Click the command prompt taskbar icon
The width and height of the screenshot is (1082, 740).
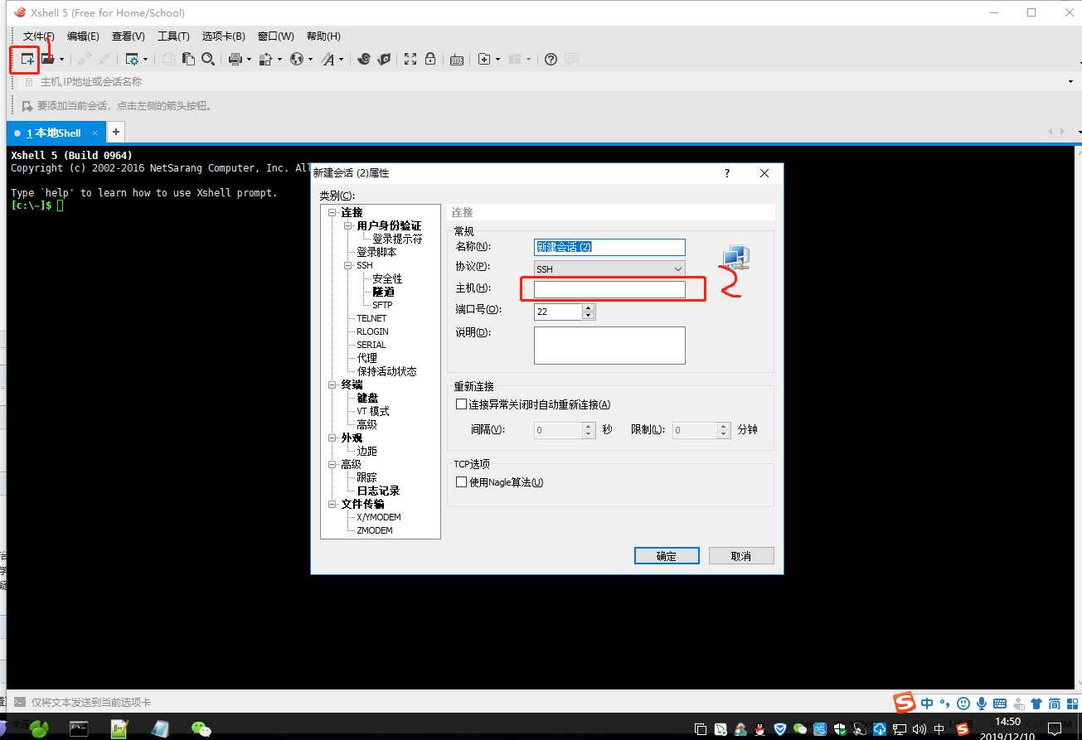click(x=79, y=728)
